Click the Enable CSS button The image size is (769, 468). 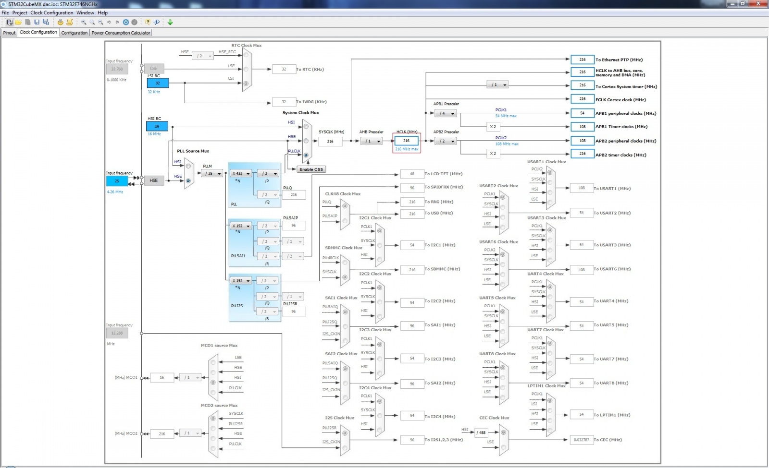(311, 169)
